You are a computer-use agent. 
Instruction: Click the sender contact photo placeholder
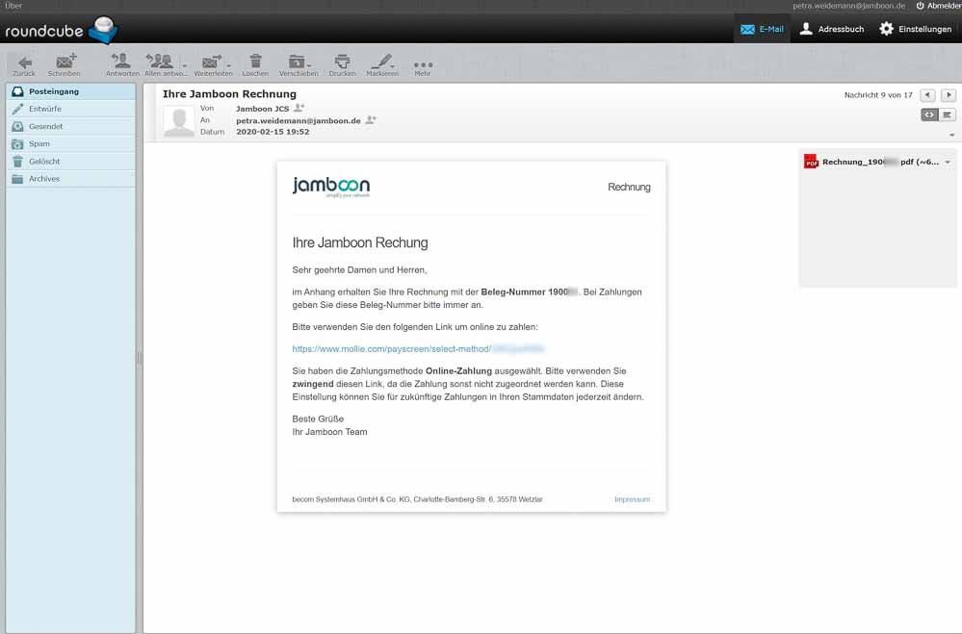click(x=179, y=121)
